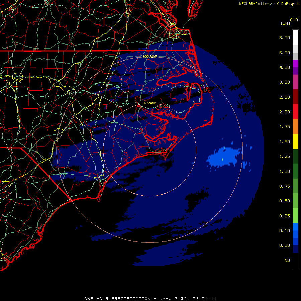This screenshot has height=301, width=301.
Task: Click the "1.75" legend value
Action: tap(285, 127)
